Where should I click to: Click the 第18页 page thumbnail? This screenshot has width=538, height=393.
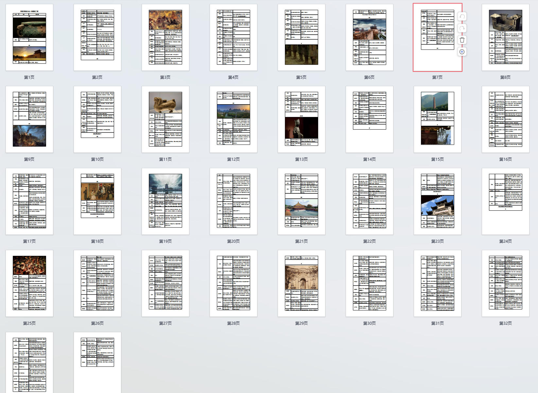coord(97,201)
